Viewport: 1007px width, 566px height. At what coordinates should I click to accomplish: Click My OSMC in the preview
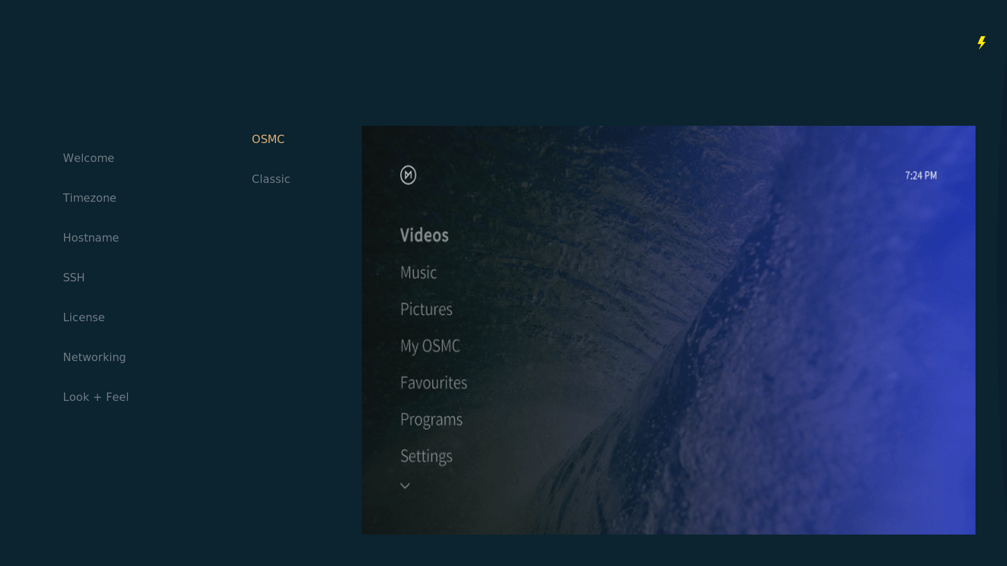coord(430,346)
